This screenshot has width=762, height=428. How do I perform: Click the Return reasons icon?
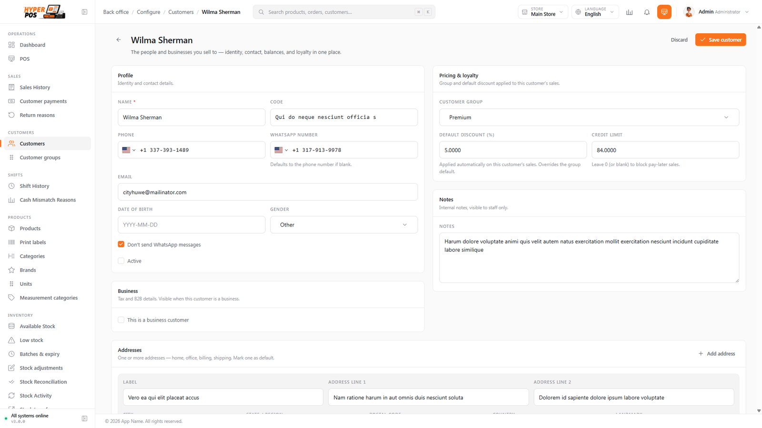11,115
